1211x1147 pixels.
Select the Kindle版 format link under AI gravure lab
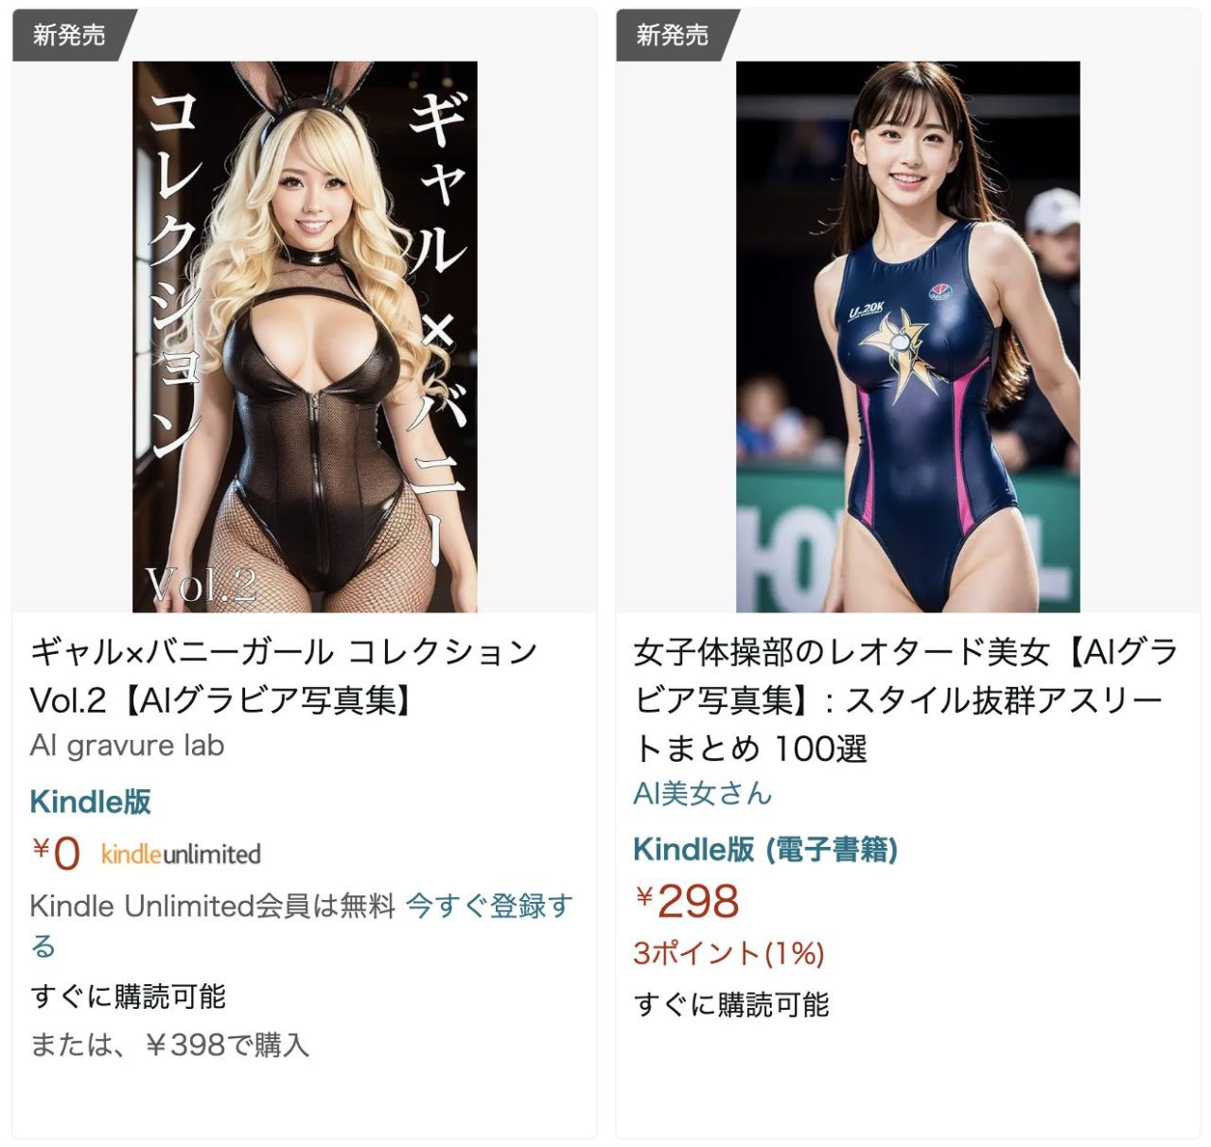(x=91, y=802)
